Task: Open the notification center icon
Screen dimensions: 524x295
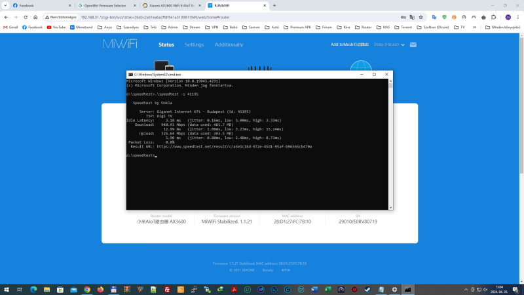Action: point(515,289)
